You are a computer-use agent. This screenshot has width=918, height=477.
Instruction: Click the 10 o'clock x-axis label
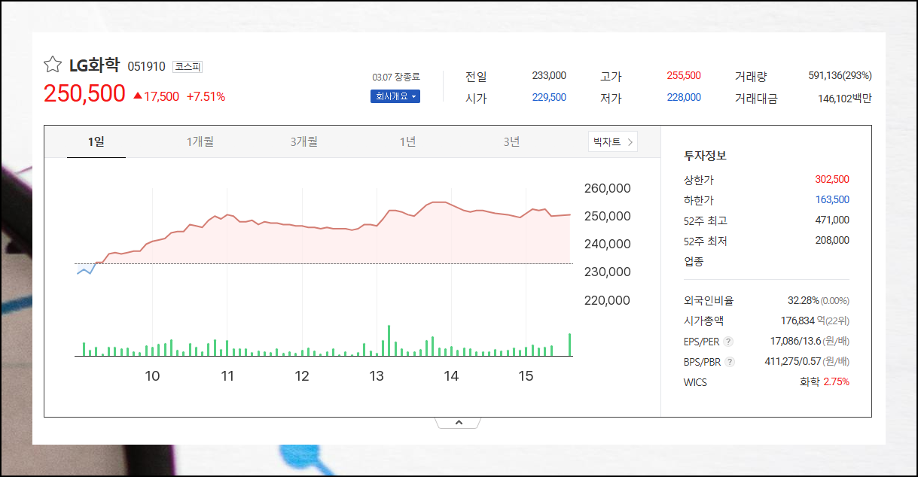click(153, 376)
